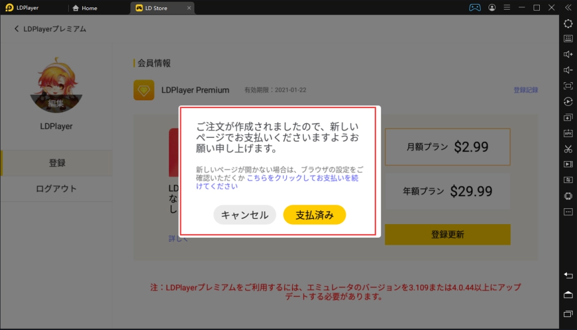Click install APK icon
Viewport: 577px width, 330px height.
[568, 133]
